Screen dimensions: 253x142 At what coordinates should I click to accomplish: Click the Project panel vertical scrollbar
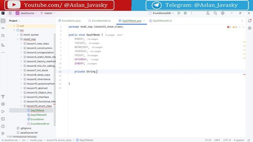55,80
